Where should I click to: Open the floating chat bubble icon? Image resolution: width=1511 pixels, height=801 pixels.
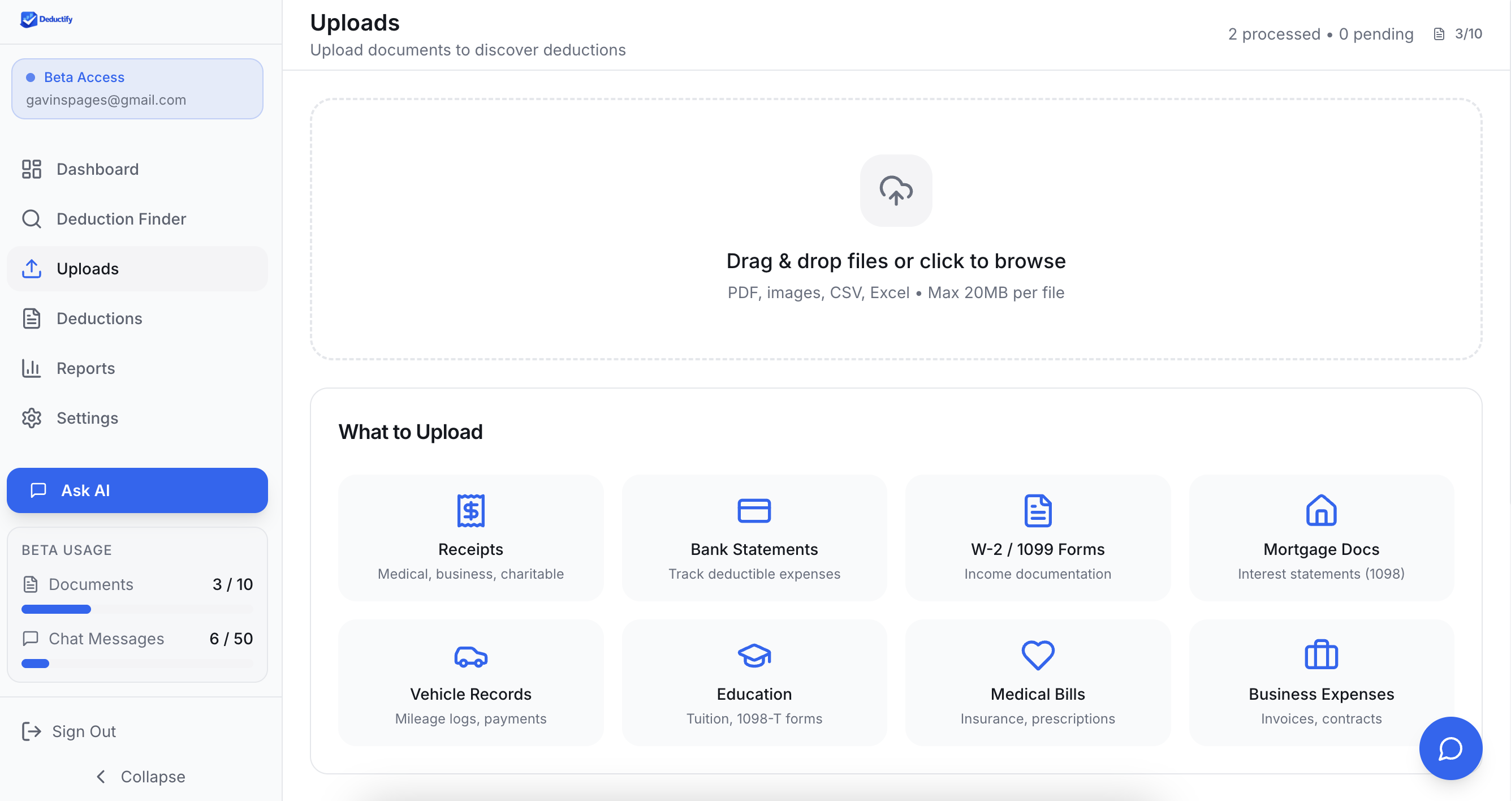(x=1450, y=748)
